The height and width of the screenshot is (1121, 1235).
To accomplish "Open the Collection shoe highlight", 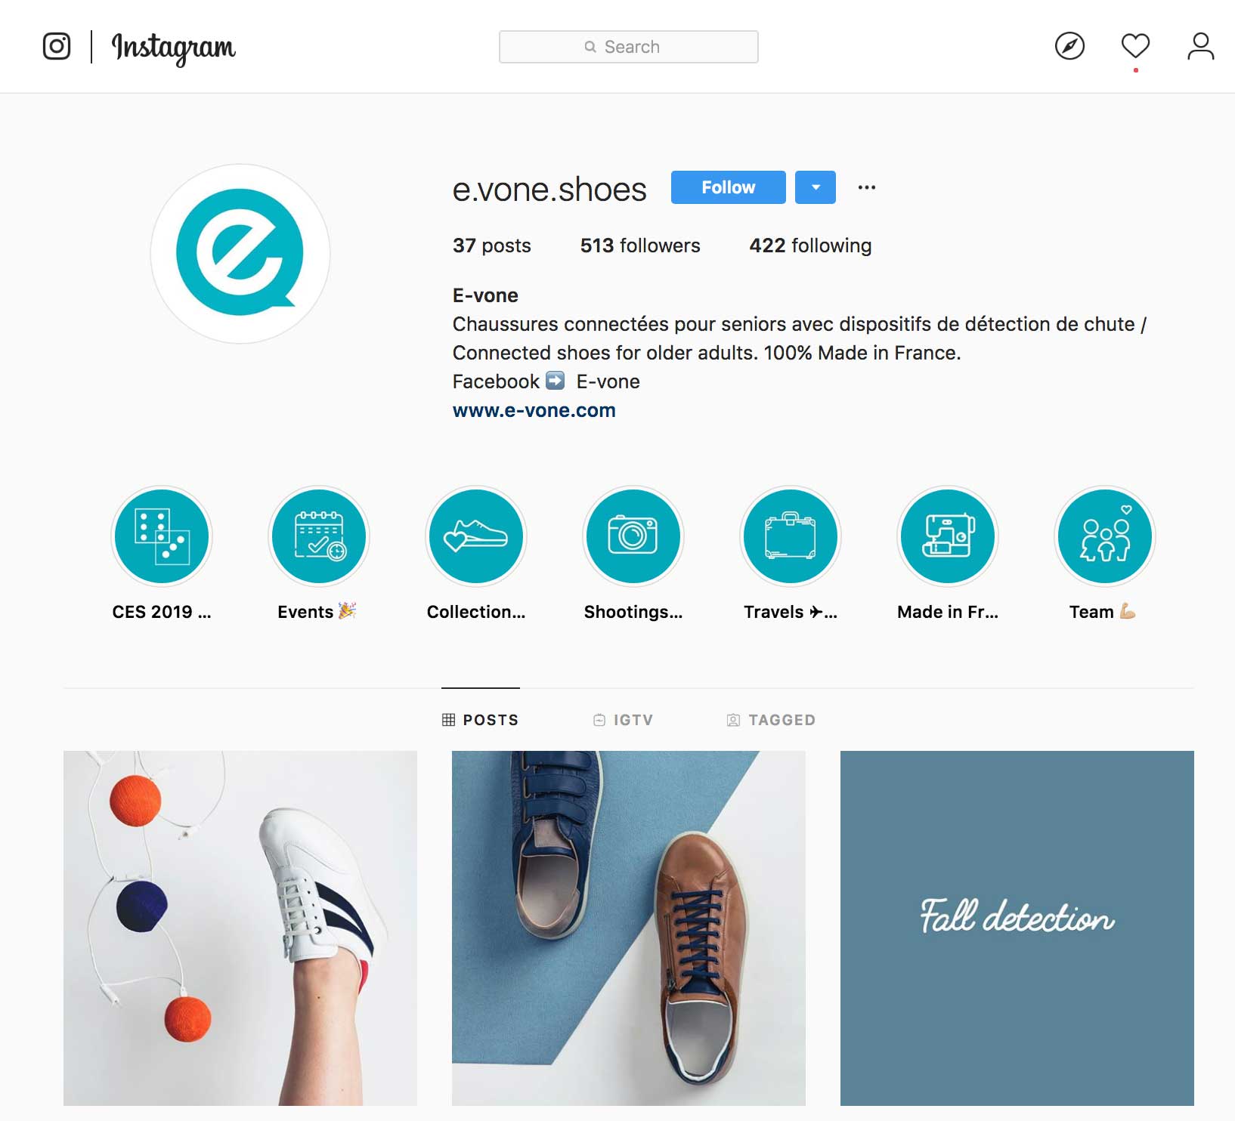I will point(476,536).
